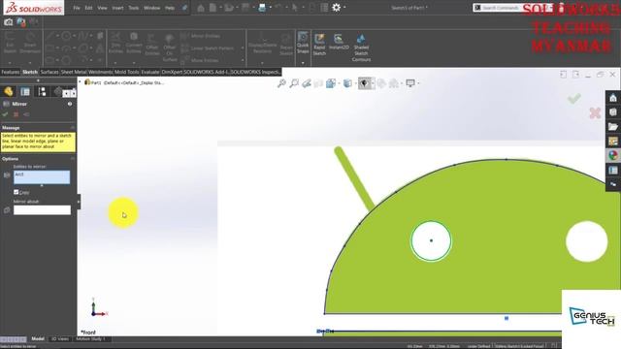Confirm Mirror with the green OK check
621x349 pixels.
coord(5,114)
